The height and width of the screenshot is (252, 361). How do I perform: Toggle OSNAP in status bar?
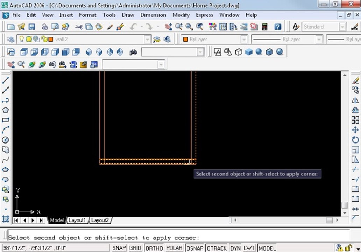click(x=195, y=248)
